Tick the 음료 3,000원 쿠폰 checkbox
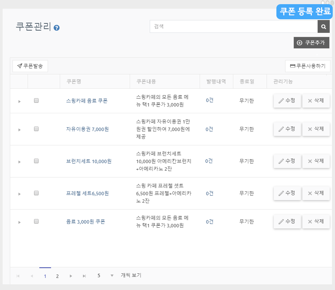Viewport: 335px width, 290px height. click(x=36, y=221)
